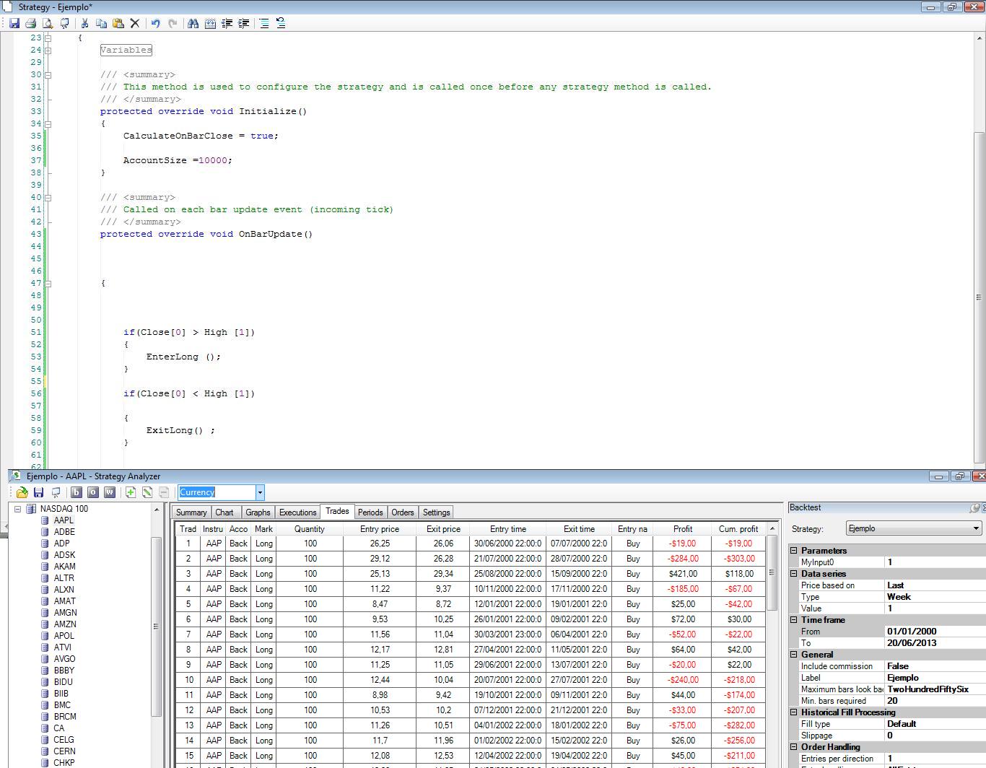This screenshot has width=986, height=768.
Task: Open the Currency display unit dropdown
Action: point(260,492)
